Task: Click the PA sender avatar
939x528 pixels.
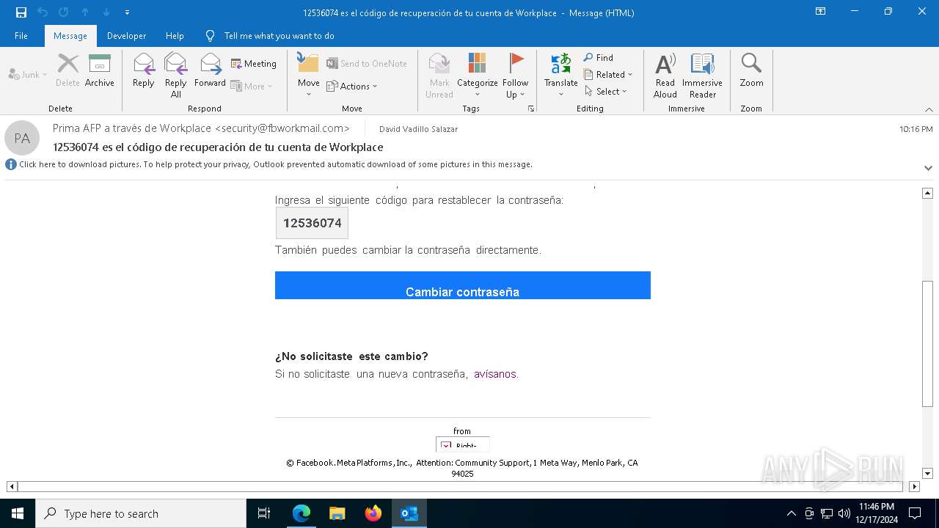Action: [22, 138]
